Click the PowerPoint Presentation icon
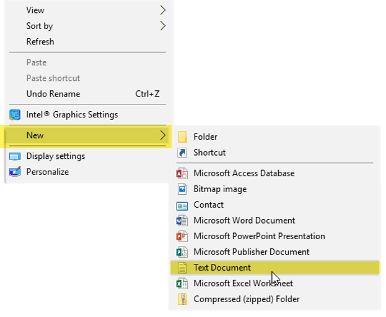Image resolution: width=386 pixels, height=317 pixels. (x=182, y=237)
